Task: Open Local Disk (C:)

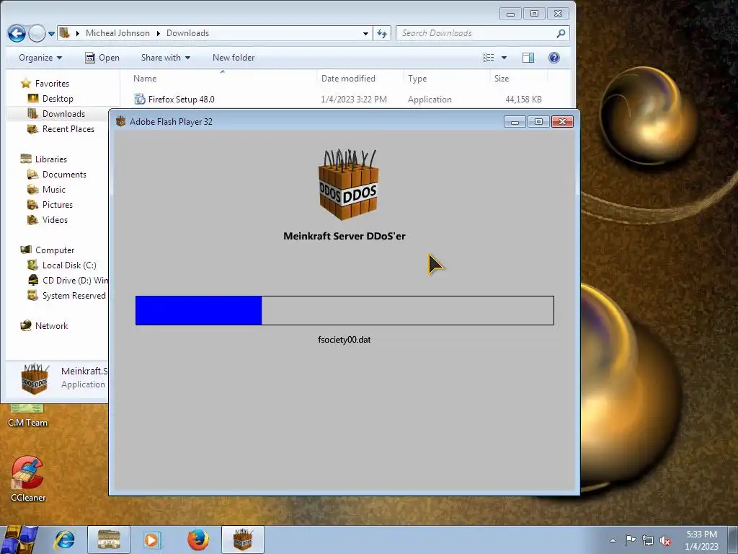Action: click(x=69, y=265)
